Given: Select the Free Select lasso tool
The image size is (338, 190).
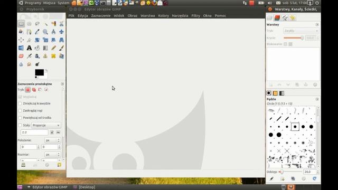Looking at the screenshot, I should [37, 24].
